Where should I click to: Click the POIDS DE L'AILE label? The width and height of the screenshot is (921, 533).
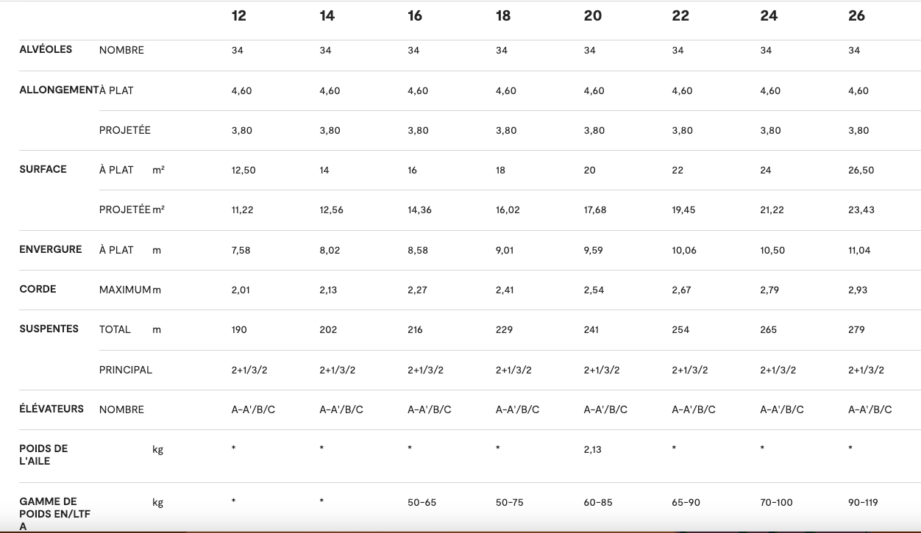43,454
